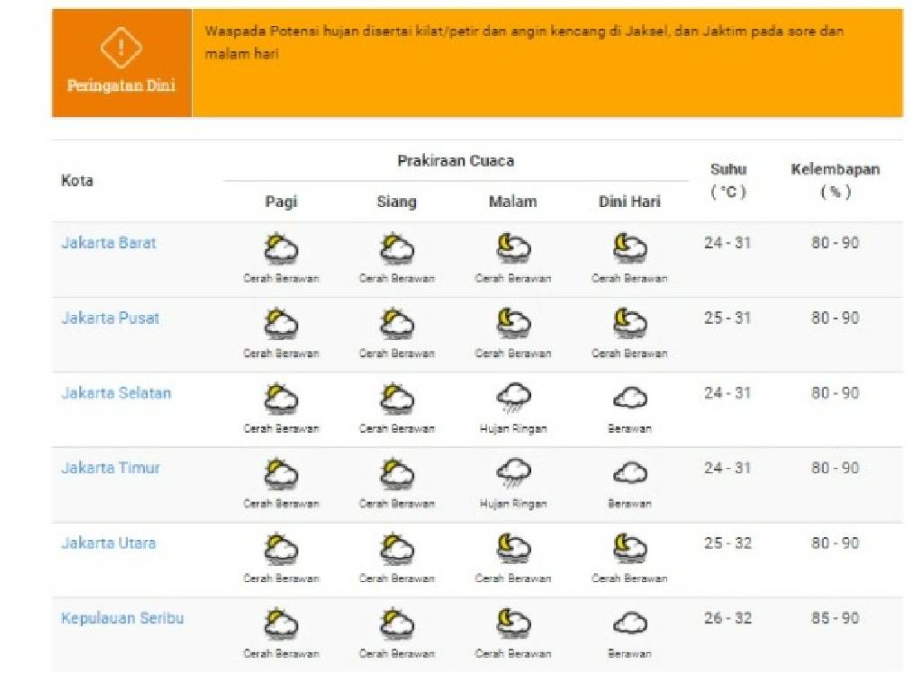Click Jakarta Pusat Malam moon-cloud icon

click(x=512, y=323)
